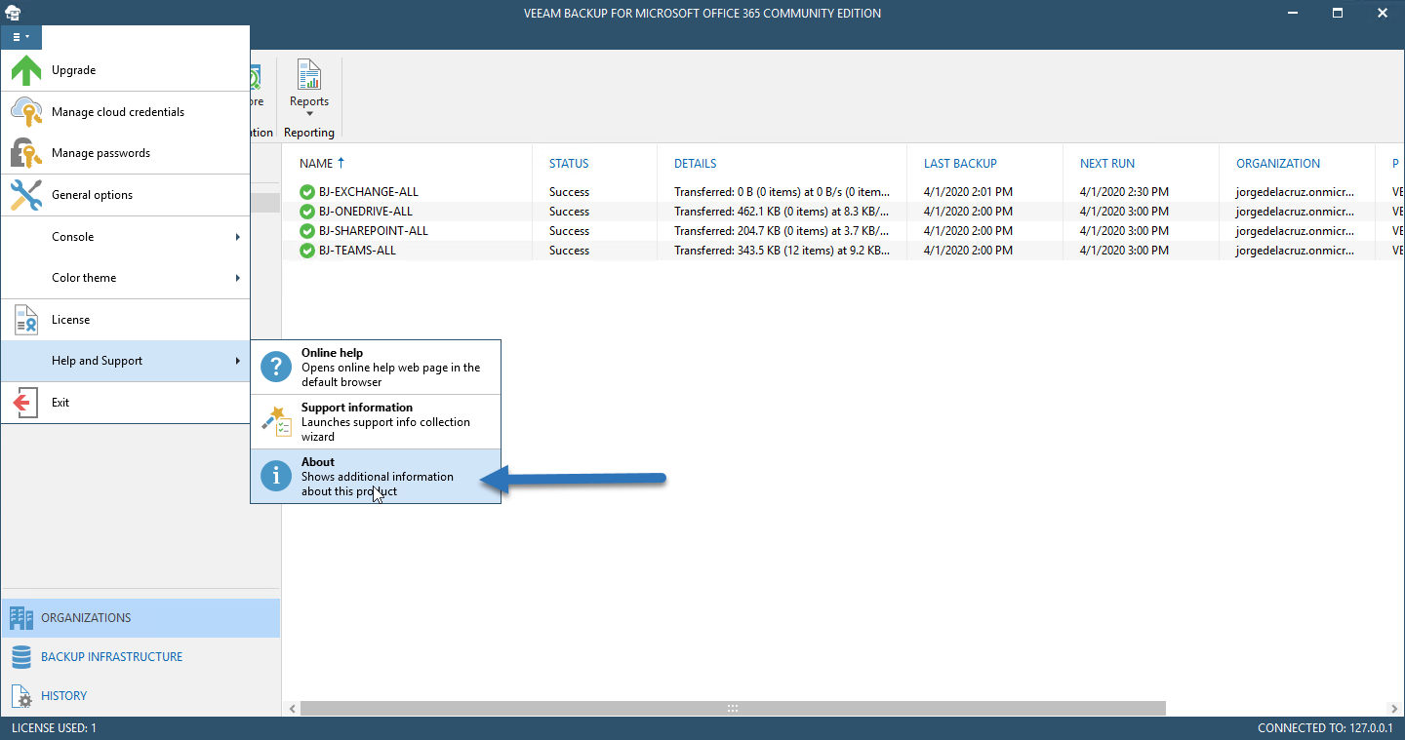The image size is (1405, 740).
Task: Click the Manage passwords lock icon
Action: (26, 153)
